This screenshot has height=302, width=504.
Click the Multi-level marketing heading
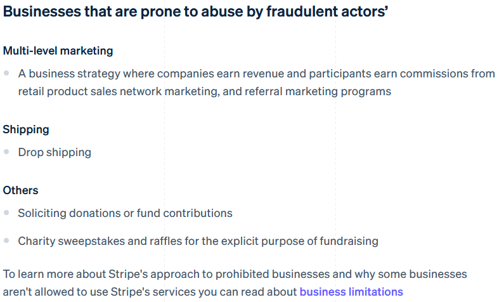(58, 51)
